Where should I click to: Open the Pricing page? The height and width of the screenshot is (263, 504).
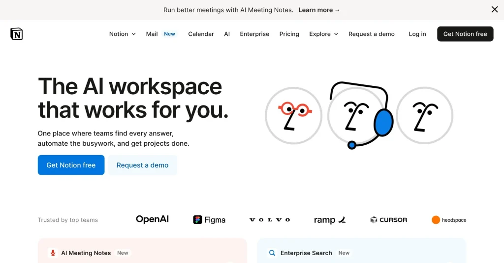[x=289, y=34]
